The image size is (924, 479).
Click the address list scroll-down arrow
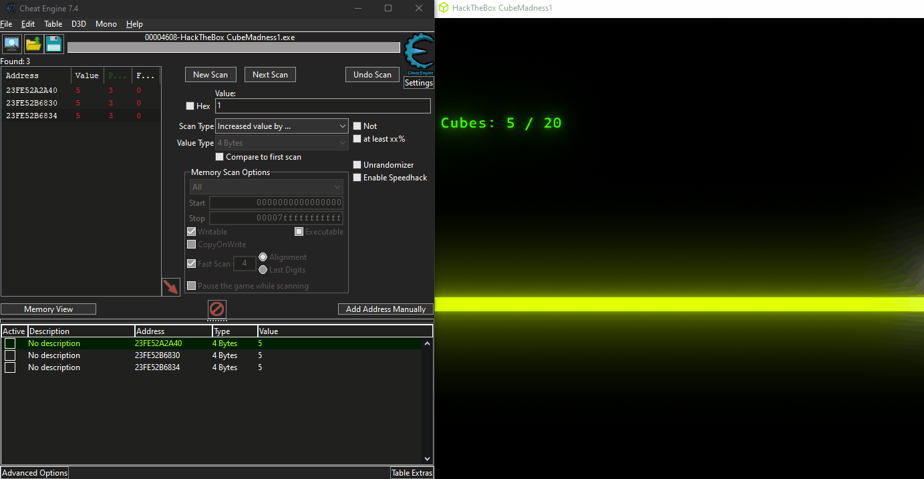tap(428, 458)
